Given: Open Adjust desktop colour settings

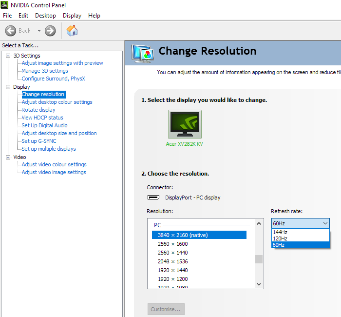Looking at the screenshot, I should click(57, 102).
